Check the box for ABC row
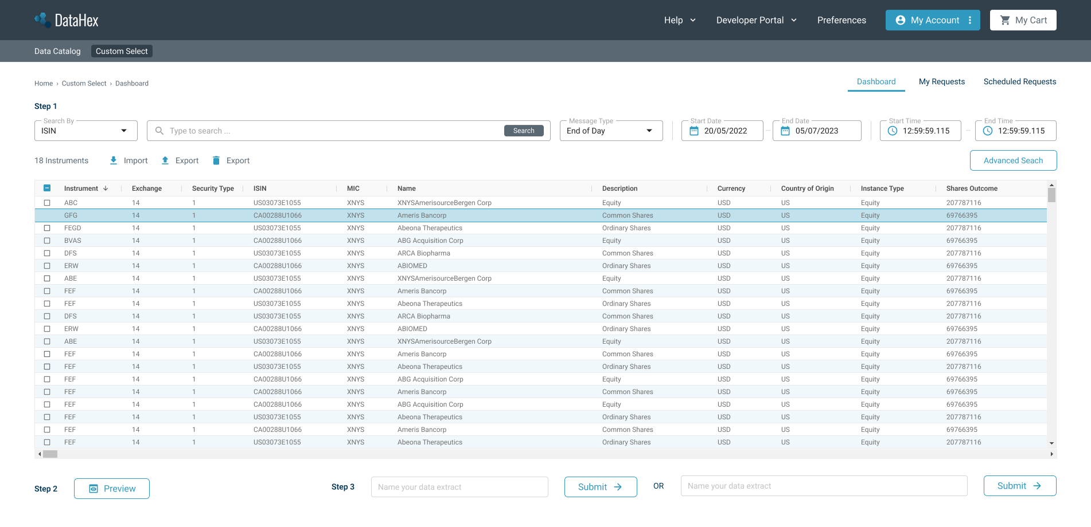The width and height of the screenshot is (1091, 527). [47, 203]
